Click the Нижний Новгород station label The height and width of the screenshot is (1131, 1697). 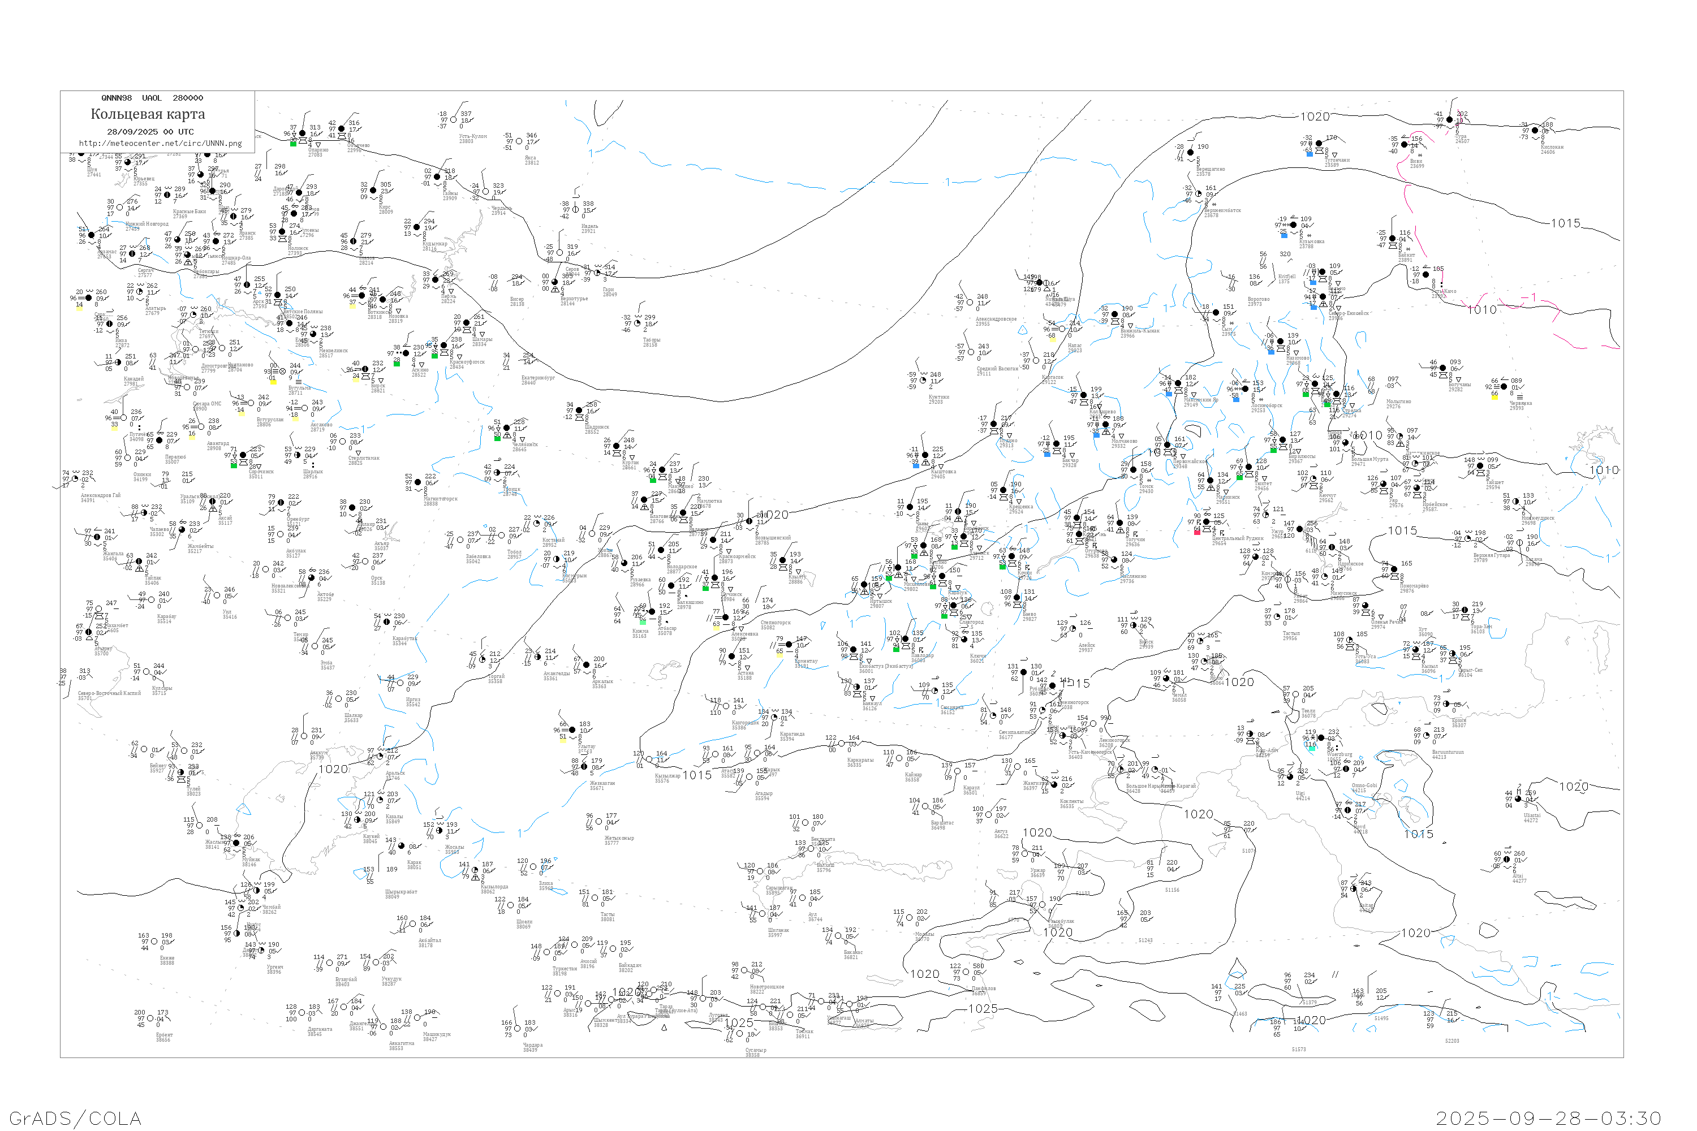147,223
